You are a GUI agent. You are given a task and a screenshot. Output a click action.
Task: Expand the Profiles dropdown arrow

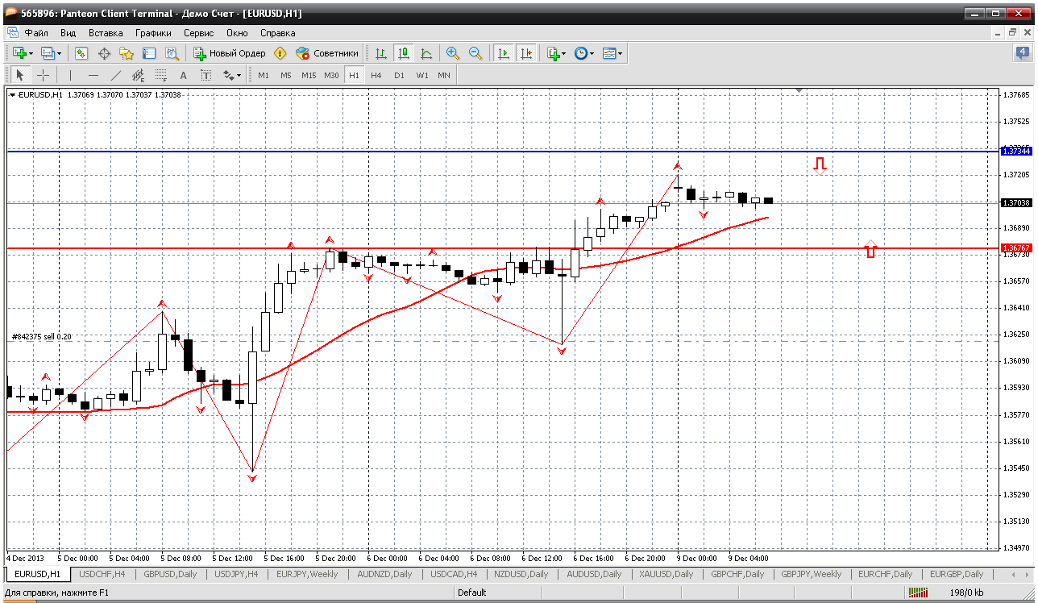tap(58, 54)
